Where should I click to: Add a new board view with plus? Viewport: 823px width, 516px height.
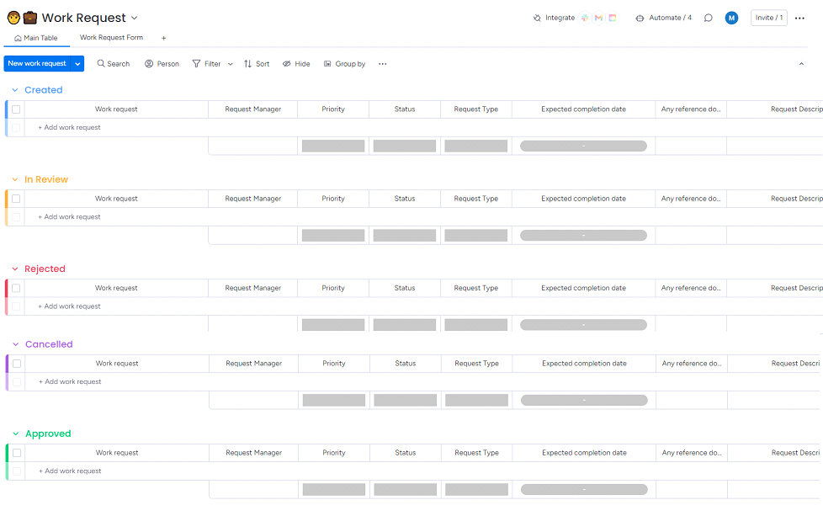[x=164, y=38]
